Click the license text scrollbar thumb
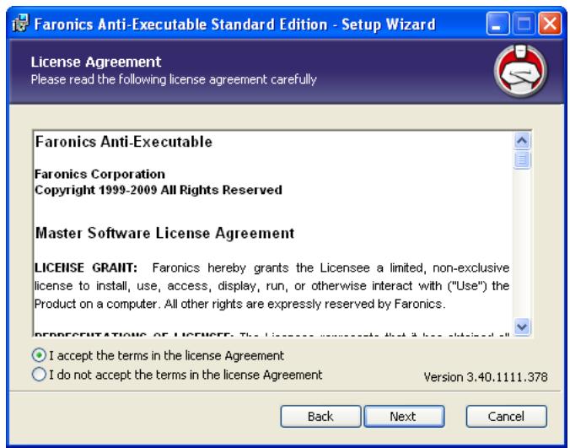 (x=523, y=159)
